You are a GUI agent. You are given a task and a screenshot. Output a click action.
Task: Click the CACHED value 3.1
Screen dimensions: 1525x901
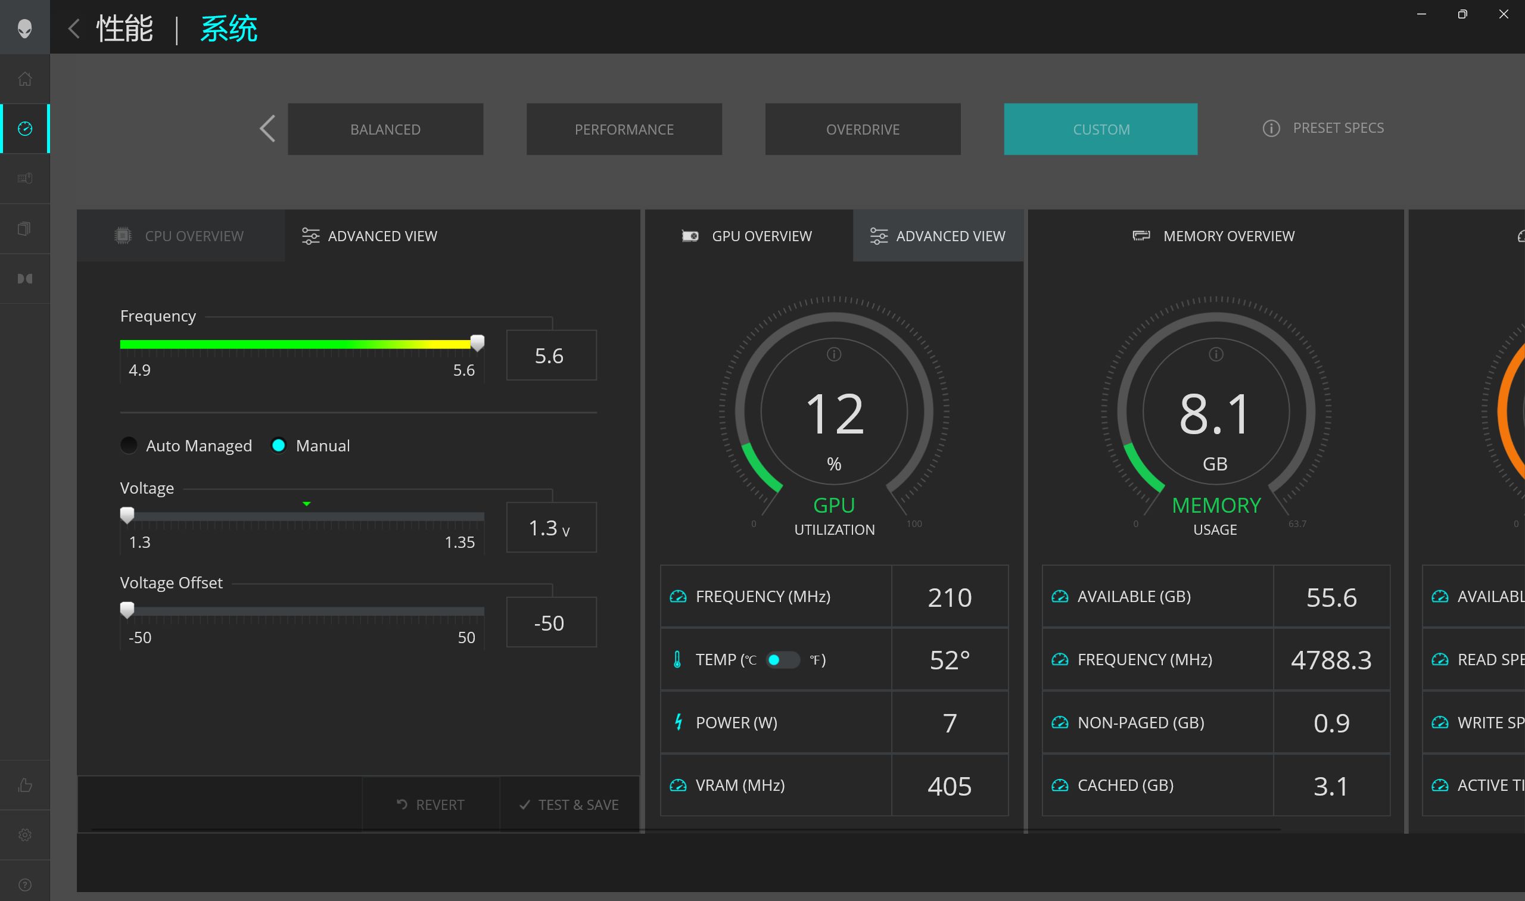(1331, 786)
